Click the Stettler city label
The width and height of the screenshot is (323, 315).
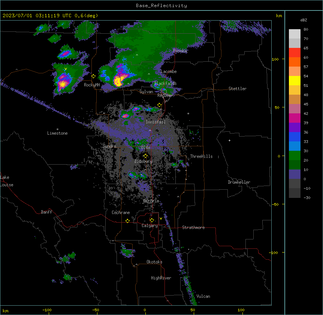click(238, 89)
